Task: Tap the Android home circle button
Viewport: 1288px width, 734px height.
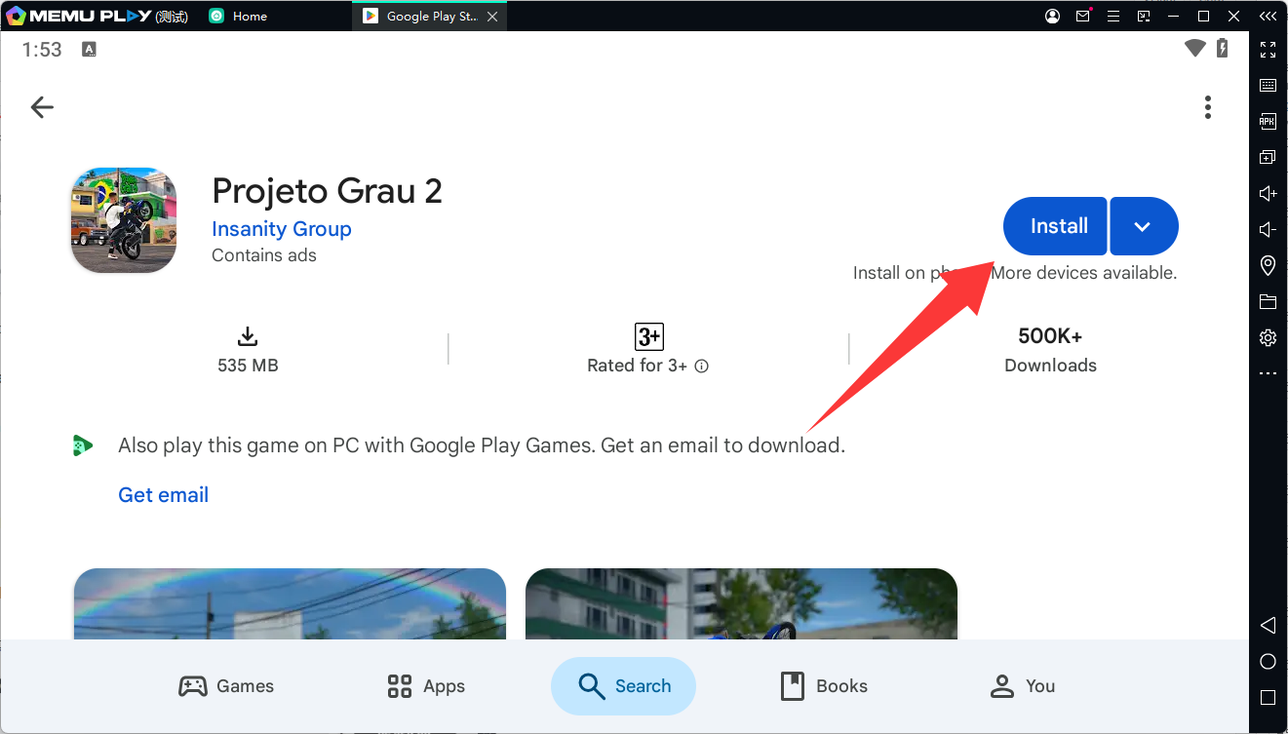Action: coord(1268,662)
